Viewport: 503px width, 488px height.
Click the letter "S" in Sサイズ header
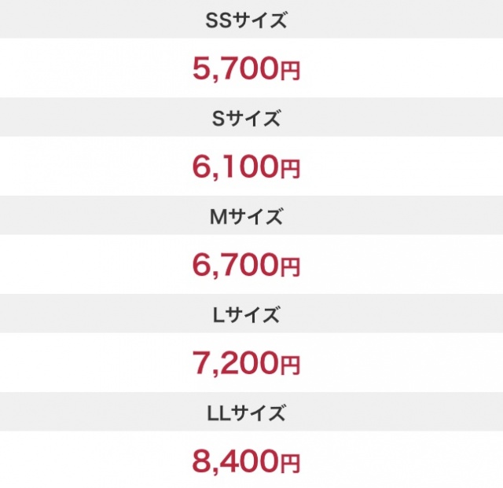[x=219, y=119]
